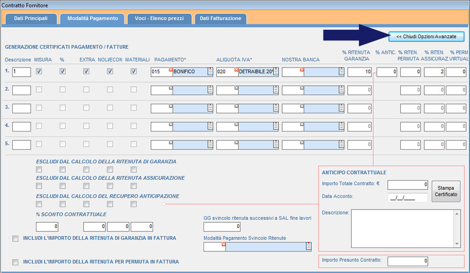This screenshot has width=470, height=273.
Task: Toggle the MATERIALI checkbox in row 1
Action: point(133,71)
